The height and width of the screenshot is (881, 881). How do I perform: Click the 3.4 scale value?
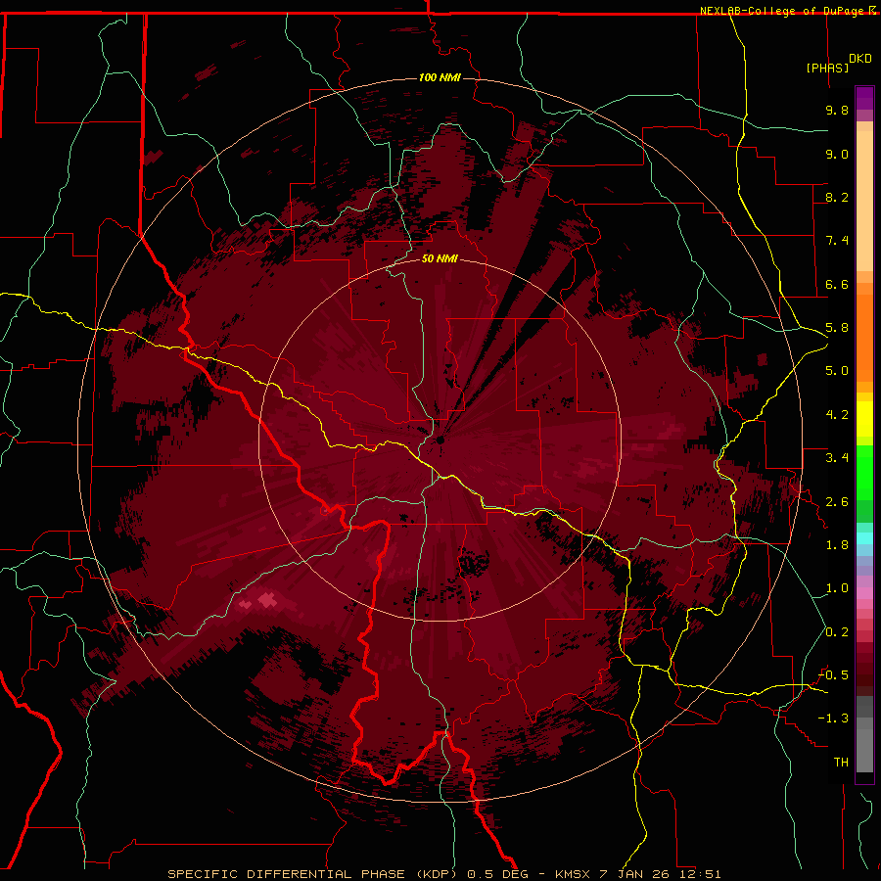click(x=837, y=458)
